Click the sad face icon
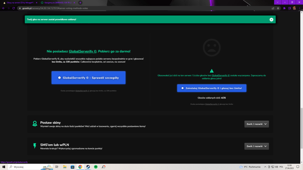The image size is (303, 170). tap(211, 47)
